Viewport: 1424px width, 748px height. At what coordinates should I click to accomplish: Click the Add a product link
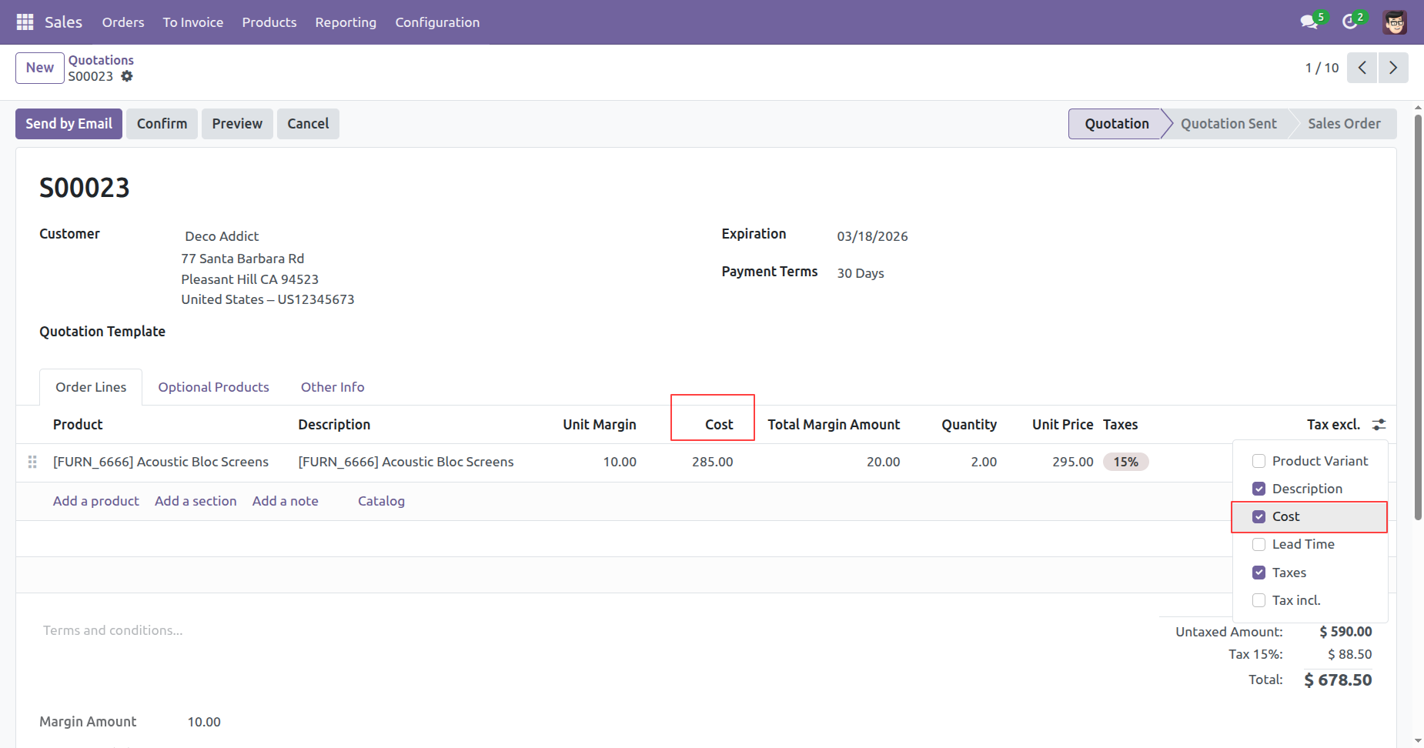coord(96,501)
